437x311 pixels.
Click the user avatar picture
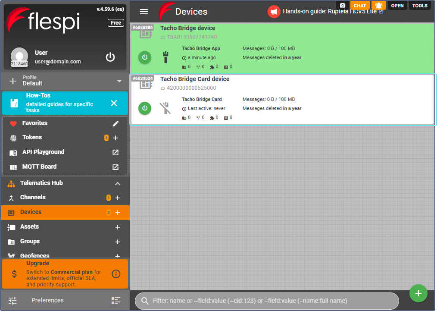coord(19,57)
